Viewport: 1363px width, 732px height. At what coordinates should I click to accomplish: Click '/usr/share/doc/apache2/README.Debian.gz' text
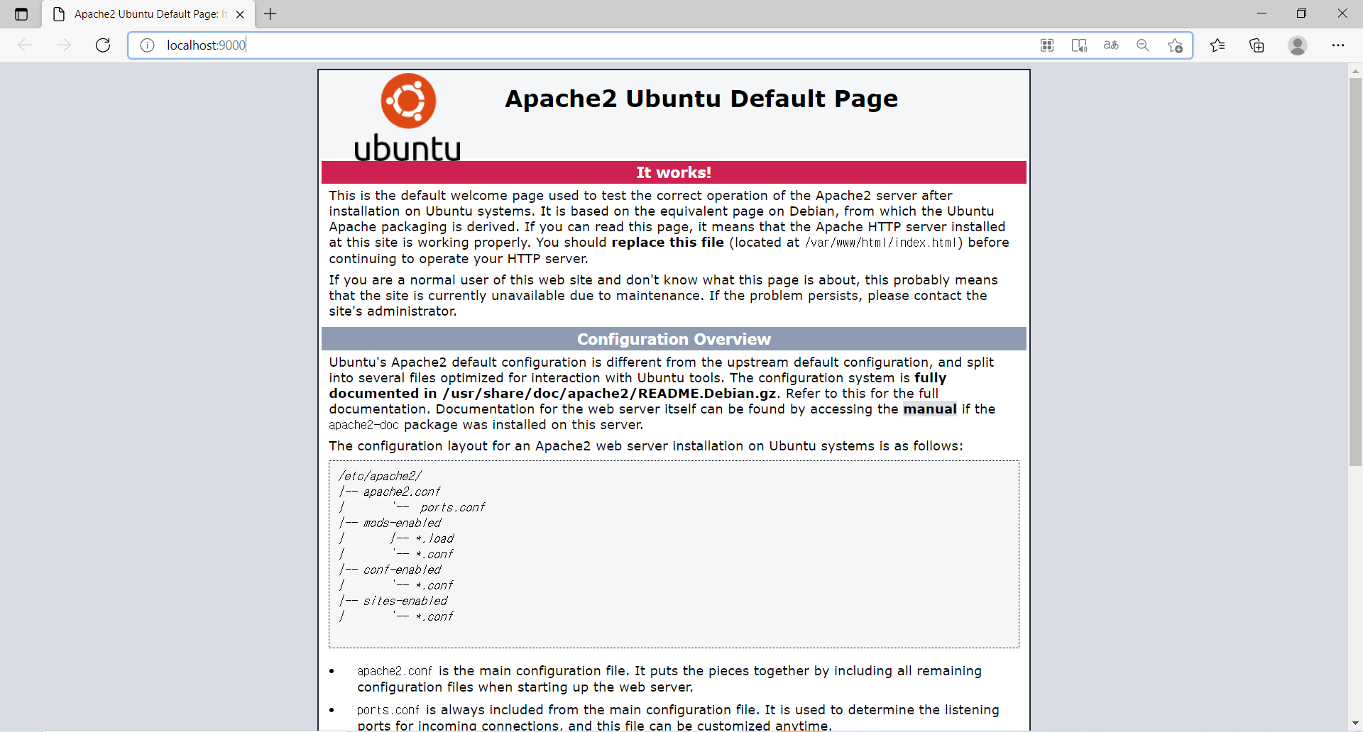tap(611, 394)
